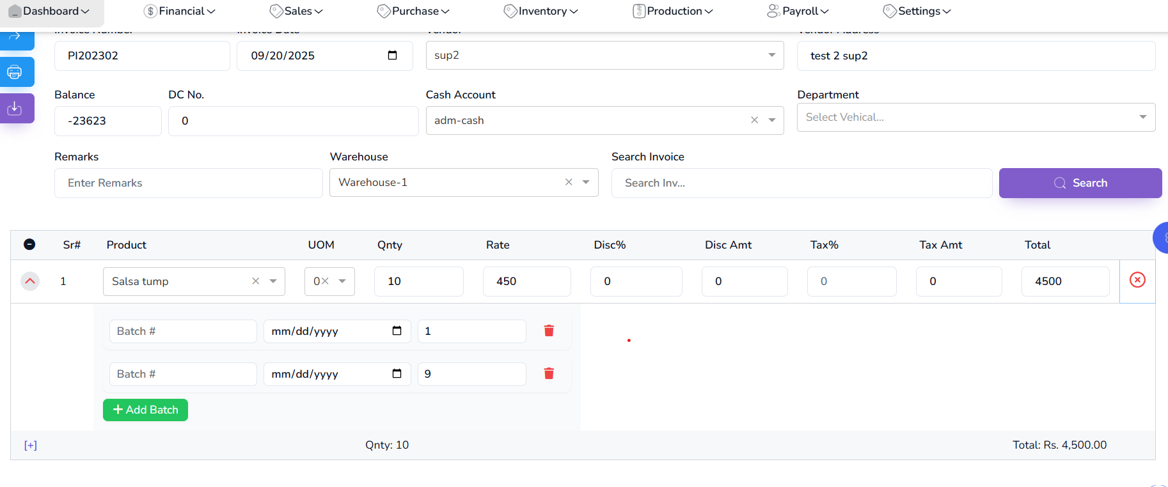The width and height of the screenshot is (1168, 487).
Task: Click into the Enter Remarks field
Action: [x=188, y=183]
